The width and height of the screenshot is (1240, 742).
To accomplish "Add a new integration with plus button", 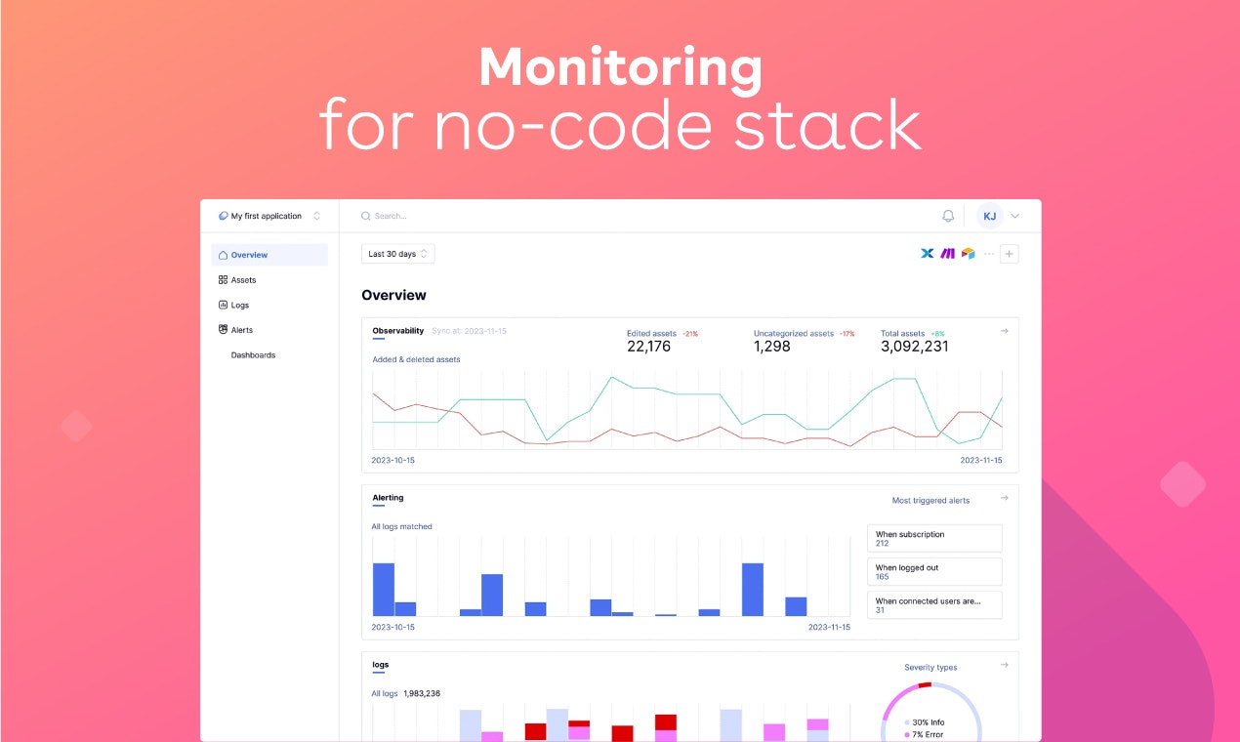I will (x=1010, y=254).
